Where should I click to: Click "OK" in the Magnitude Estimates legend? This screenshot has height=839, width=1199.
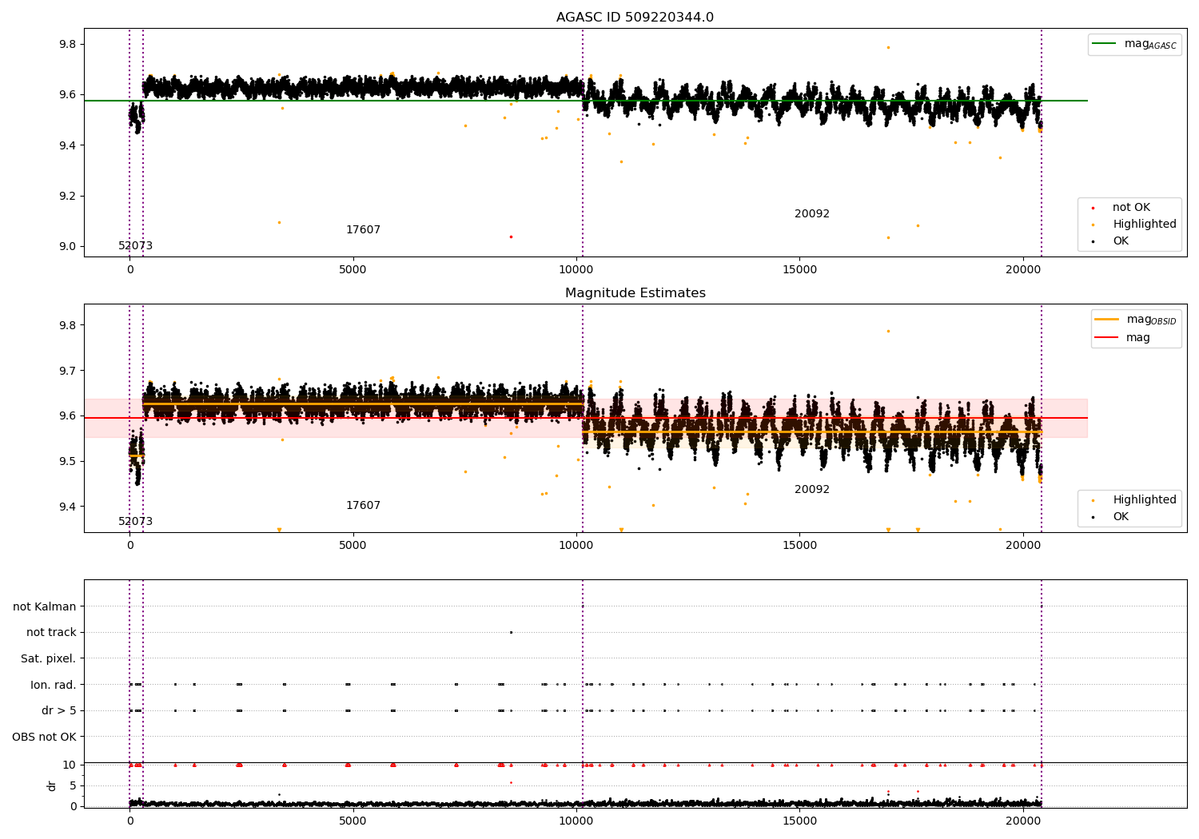pyautogui.click(x=1121, y=517)
